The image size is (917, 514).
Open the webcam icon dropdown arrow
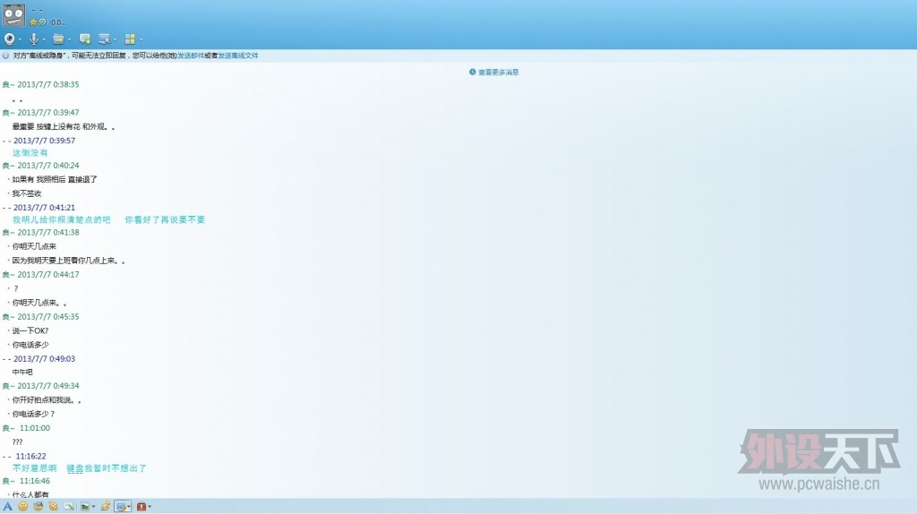[20, 39]
